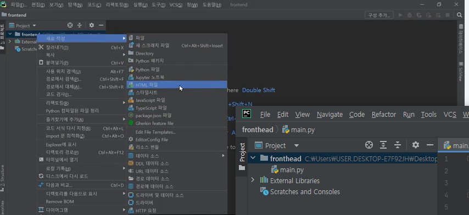Click the 스타일시트 icon in the submenu
This screenshot has height=215, width=469.
[131, 93]
